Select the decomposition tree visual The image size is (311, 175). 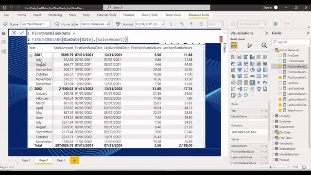[240, 89]
